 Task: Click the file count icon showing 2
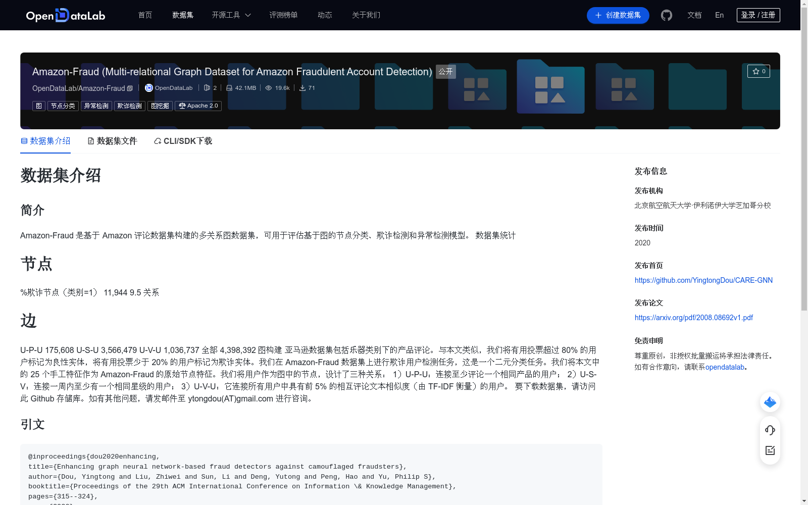pyautogui.click(x=207, y=88)
